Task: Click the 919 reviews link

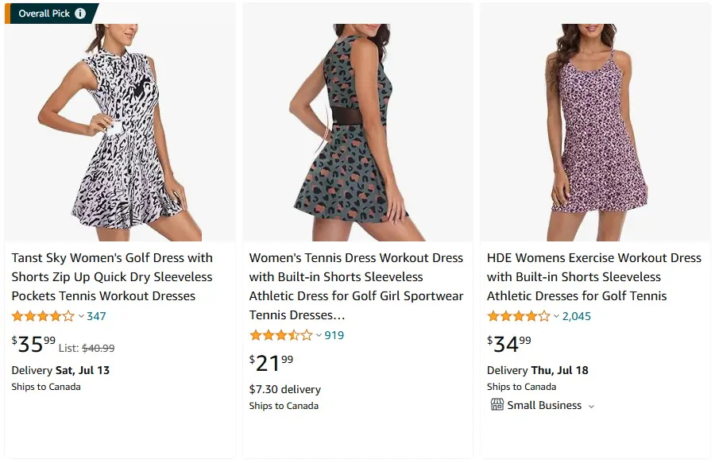Action: coord(334,335)
